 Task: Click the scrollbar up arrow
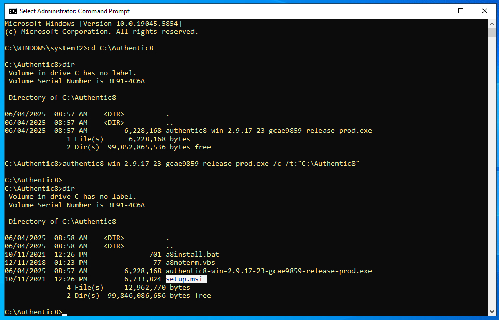[x=492, y=23]
